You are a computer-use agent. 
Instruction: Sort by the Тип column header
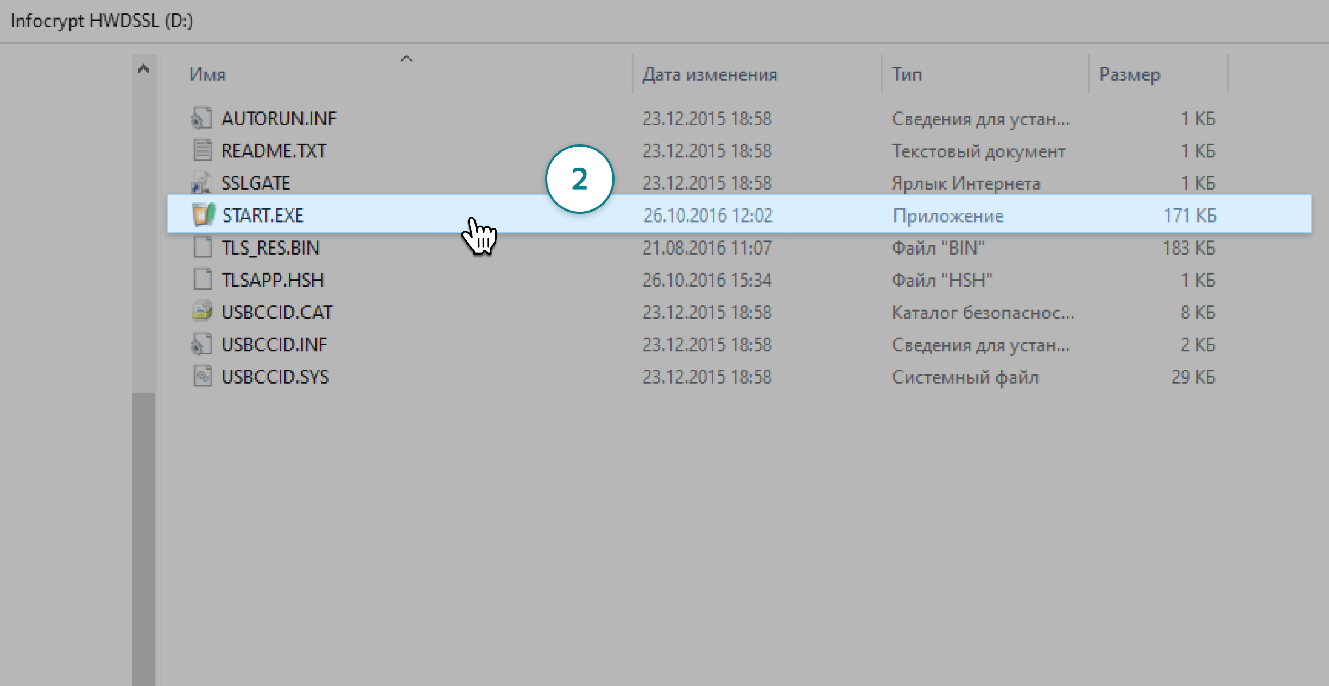pyautogui.click(x=907, y=74)
